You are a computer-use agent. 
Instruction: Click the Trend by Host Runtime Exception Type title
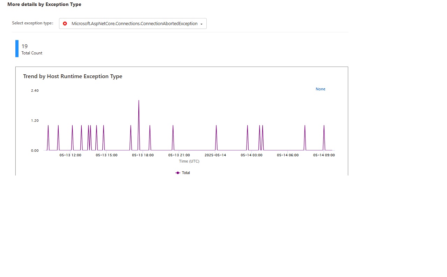pyautogui.click(x=72, y=76)
